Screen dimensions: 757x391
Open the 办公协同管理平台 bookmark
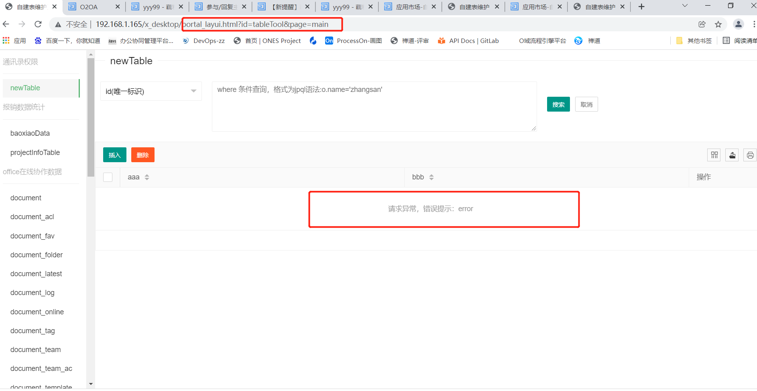click(x=141, y=41)
